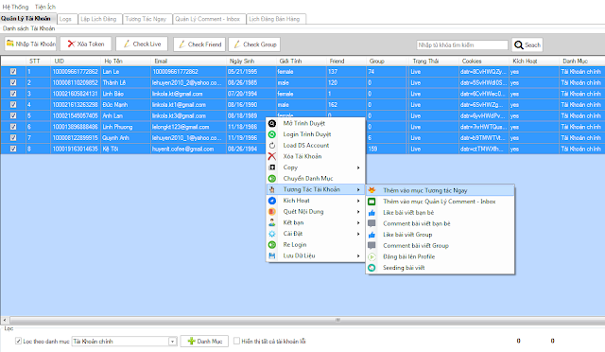Click the Check Group button

tap(254, 44)
